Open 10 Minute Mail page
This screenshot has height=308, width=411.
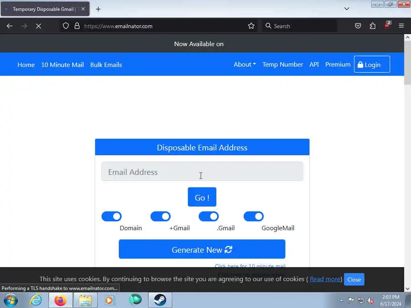coord(62,65)
